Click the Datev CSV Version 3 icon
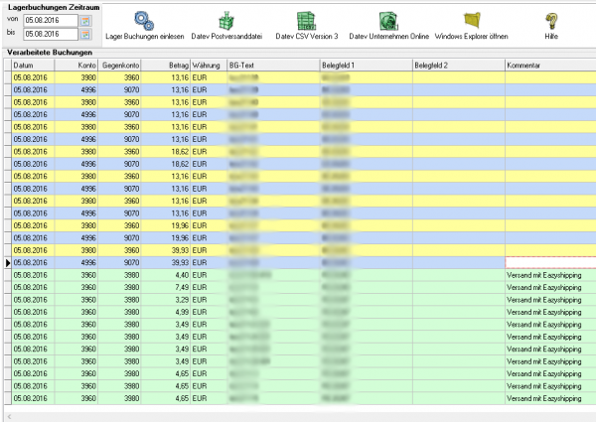 (x=307, y=20)
